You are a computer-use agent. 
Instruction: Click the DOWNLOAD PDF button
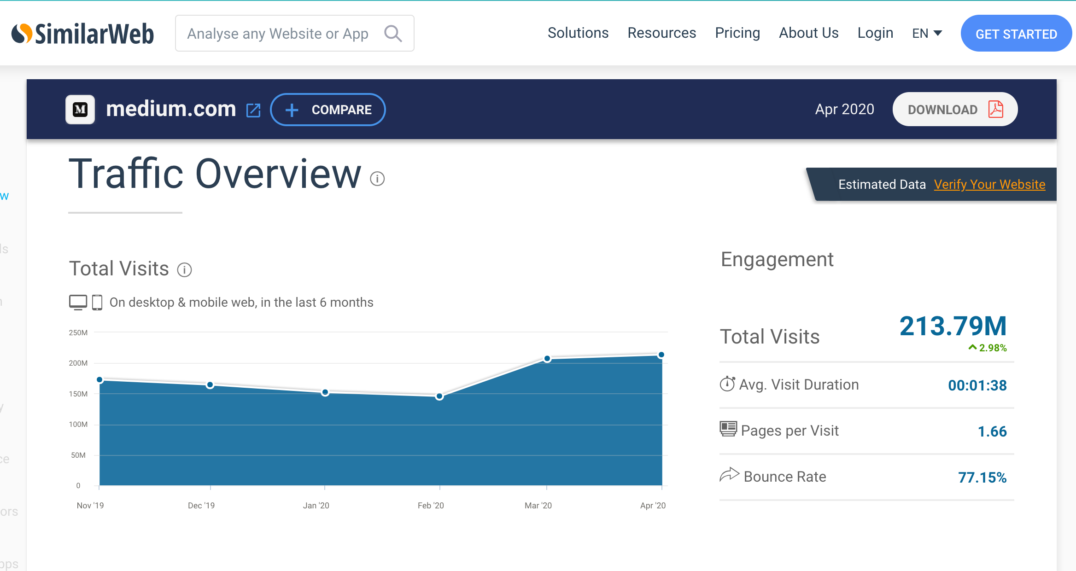[x=955, y=110]
